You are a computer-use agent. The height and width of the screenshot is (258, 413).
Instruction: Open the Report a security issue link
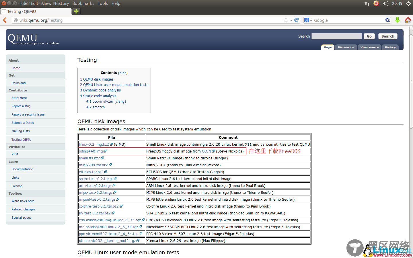28,114
